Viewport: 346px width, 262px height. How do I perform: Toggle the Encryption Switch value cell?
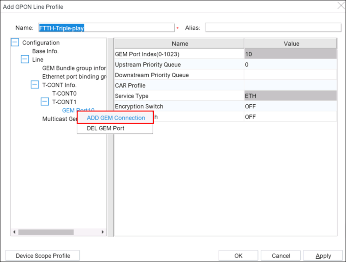point(291,106)
